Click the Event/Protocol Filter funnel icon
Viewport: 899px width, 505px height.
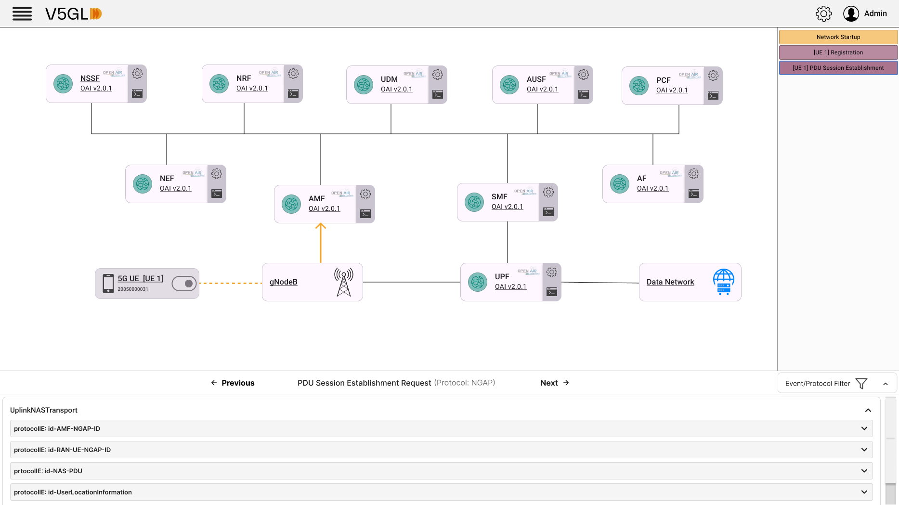861,383
